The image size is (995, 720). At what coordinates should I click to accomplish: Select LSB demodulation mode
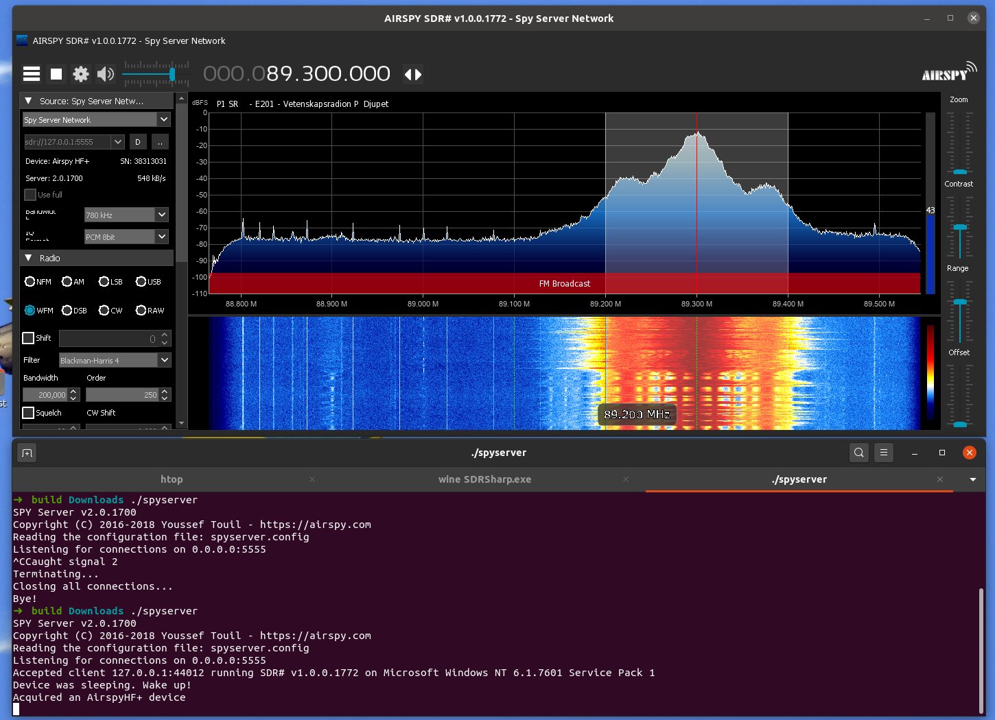(104, 282)
